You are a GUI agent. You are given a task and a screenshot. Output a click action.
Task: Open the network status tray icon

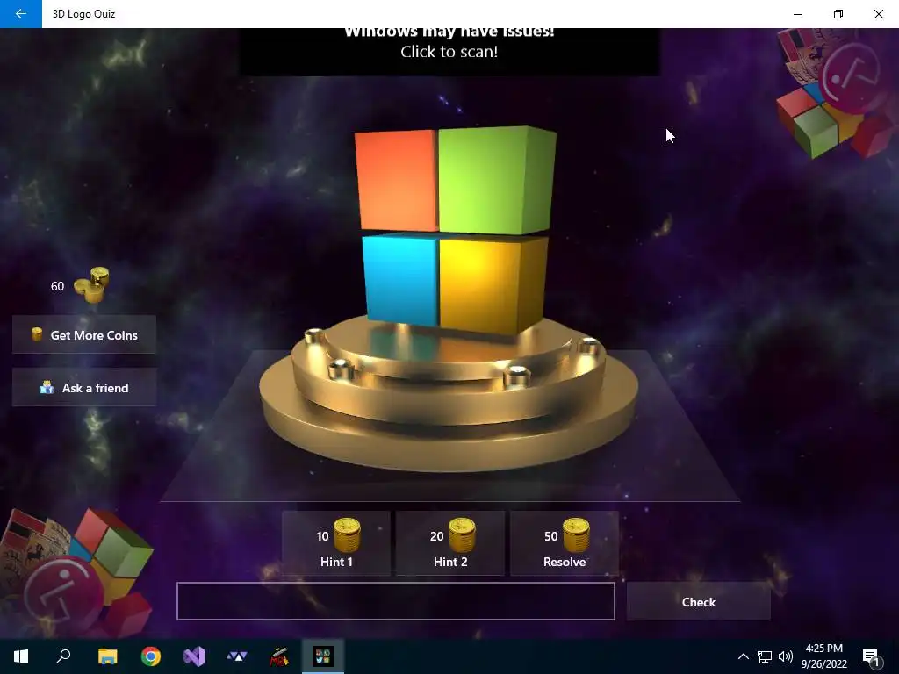pyautogui.click(x=765, y=656)
